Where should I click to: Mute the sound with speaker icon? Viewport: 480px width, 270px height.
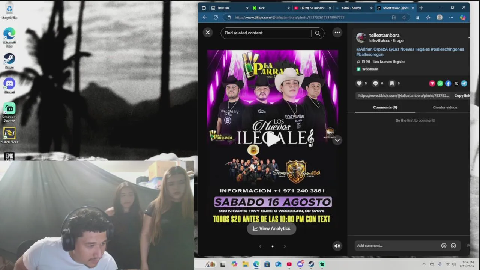click(337, 246)
